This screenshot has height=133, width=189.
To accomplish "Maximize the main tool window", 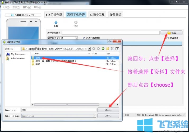I will click(177, 2).
